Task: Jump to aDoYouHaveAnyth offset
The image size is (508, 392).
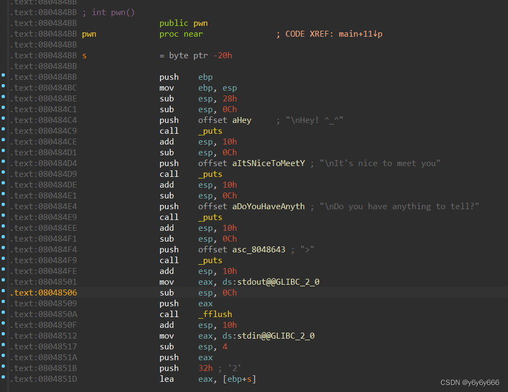Action: 268,207
